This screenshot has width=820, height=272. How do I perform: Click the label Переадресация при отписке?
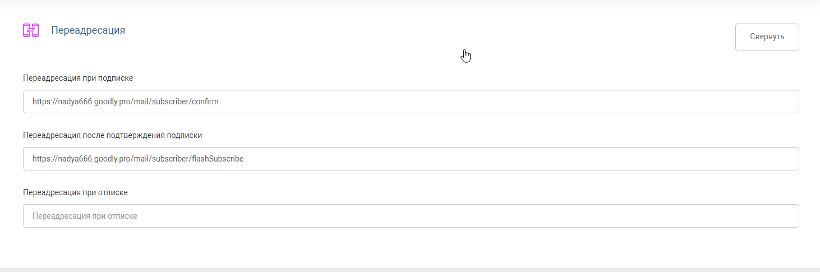pos(76,192)
